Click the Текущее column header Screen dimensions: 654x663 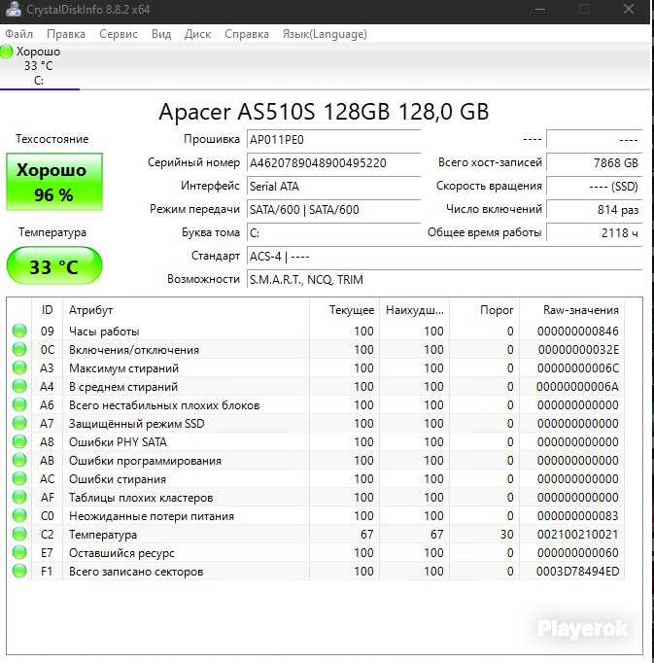tap(344, 310)
